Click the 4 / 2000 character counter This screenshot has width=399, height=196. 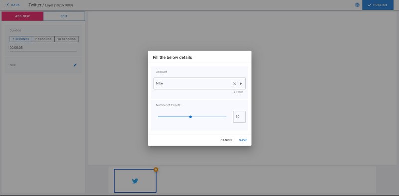[x=239, y=92]
